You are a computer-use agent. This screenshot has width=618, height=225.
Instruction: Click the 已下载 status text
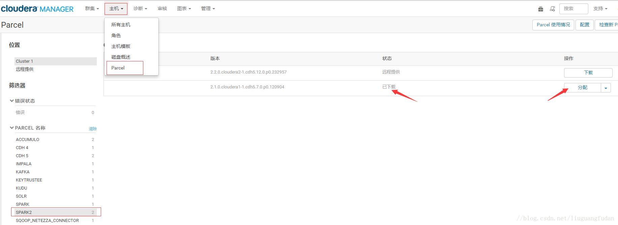point(389,87)
